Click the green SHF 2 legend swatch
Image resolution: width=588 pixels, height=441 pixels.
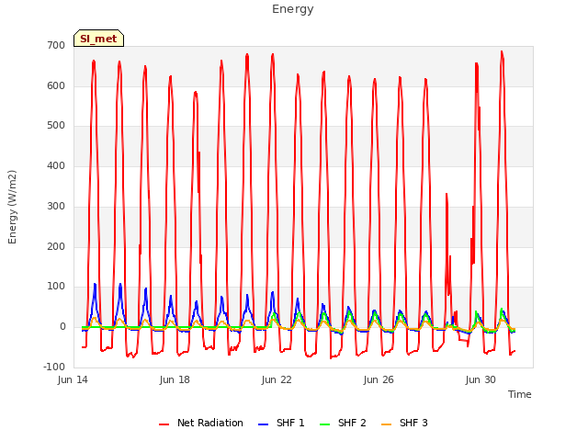324,424
